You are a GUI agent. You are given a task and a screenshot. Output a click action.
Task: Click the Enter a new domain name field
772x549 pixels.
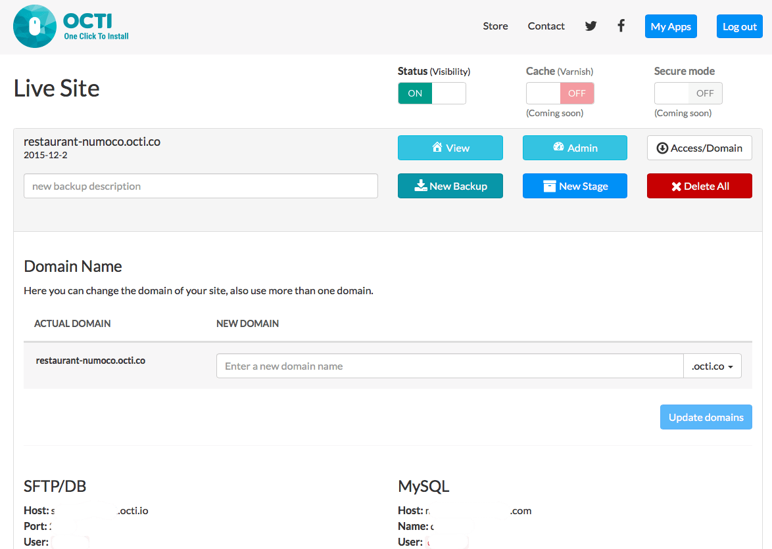click(450, 366)
